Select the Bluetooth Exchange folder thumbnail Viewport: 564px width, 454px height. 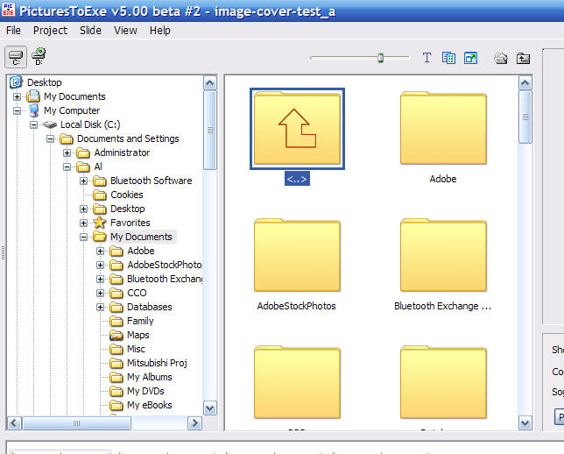pos(443,256)
